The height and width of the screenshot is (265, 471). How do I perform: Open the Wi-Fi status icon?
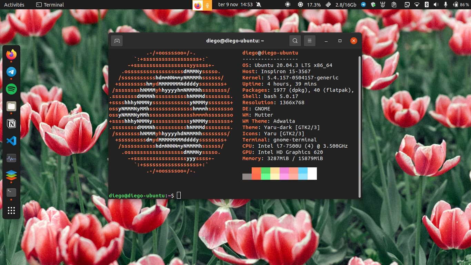pos(417,5)
